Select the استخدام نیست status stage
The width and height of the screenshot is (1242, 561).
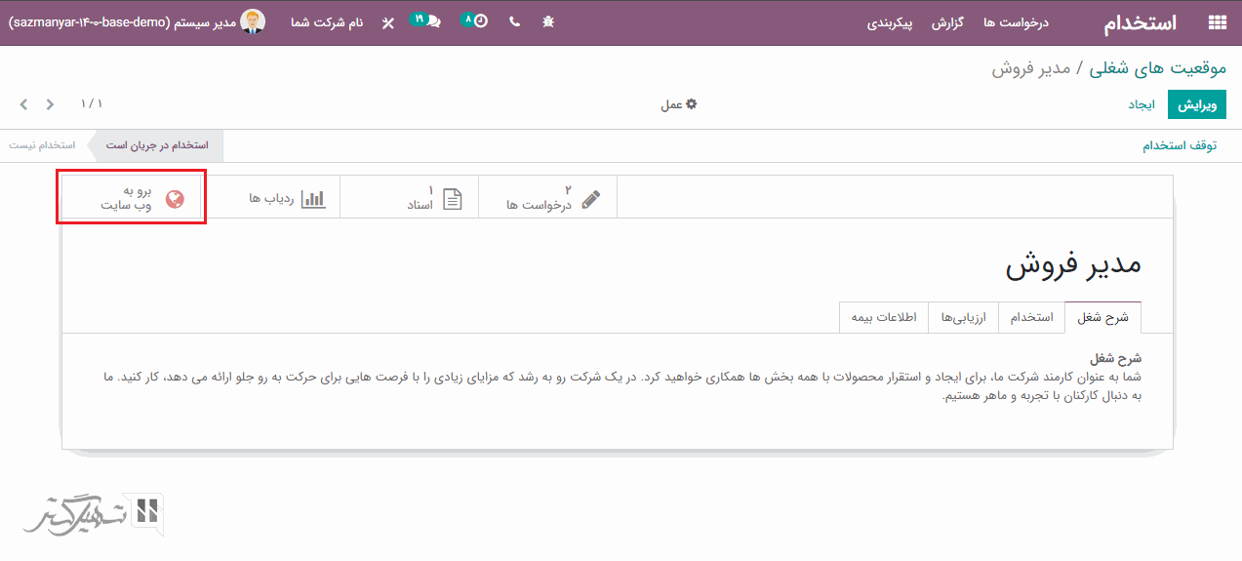coord(43,145)
